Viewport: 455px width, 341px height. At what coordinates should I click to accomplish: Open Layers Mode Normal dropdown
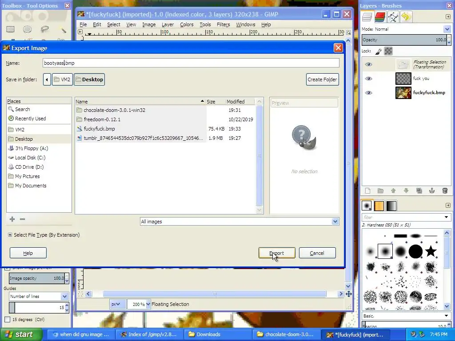[x=447, y=29]
